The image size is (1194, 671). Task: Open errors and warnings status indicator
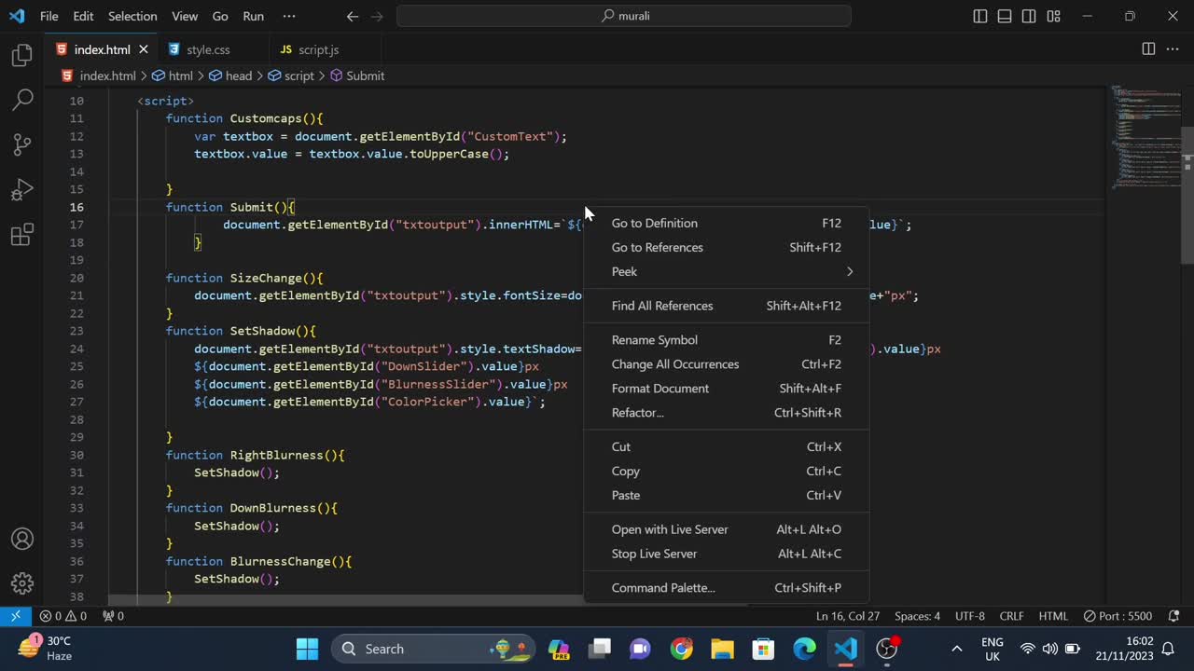click(x=62, y=616)
